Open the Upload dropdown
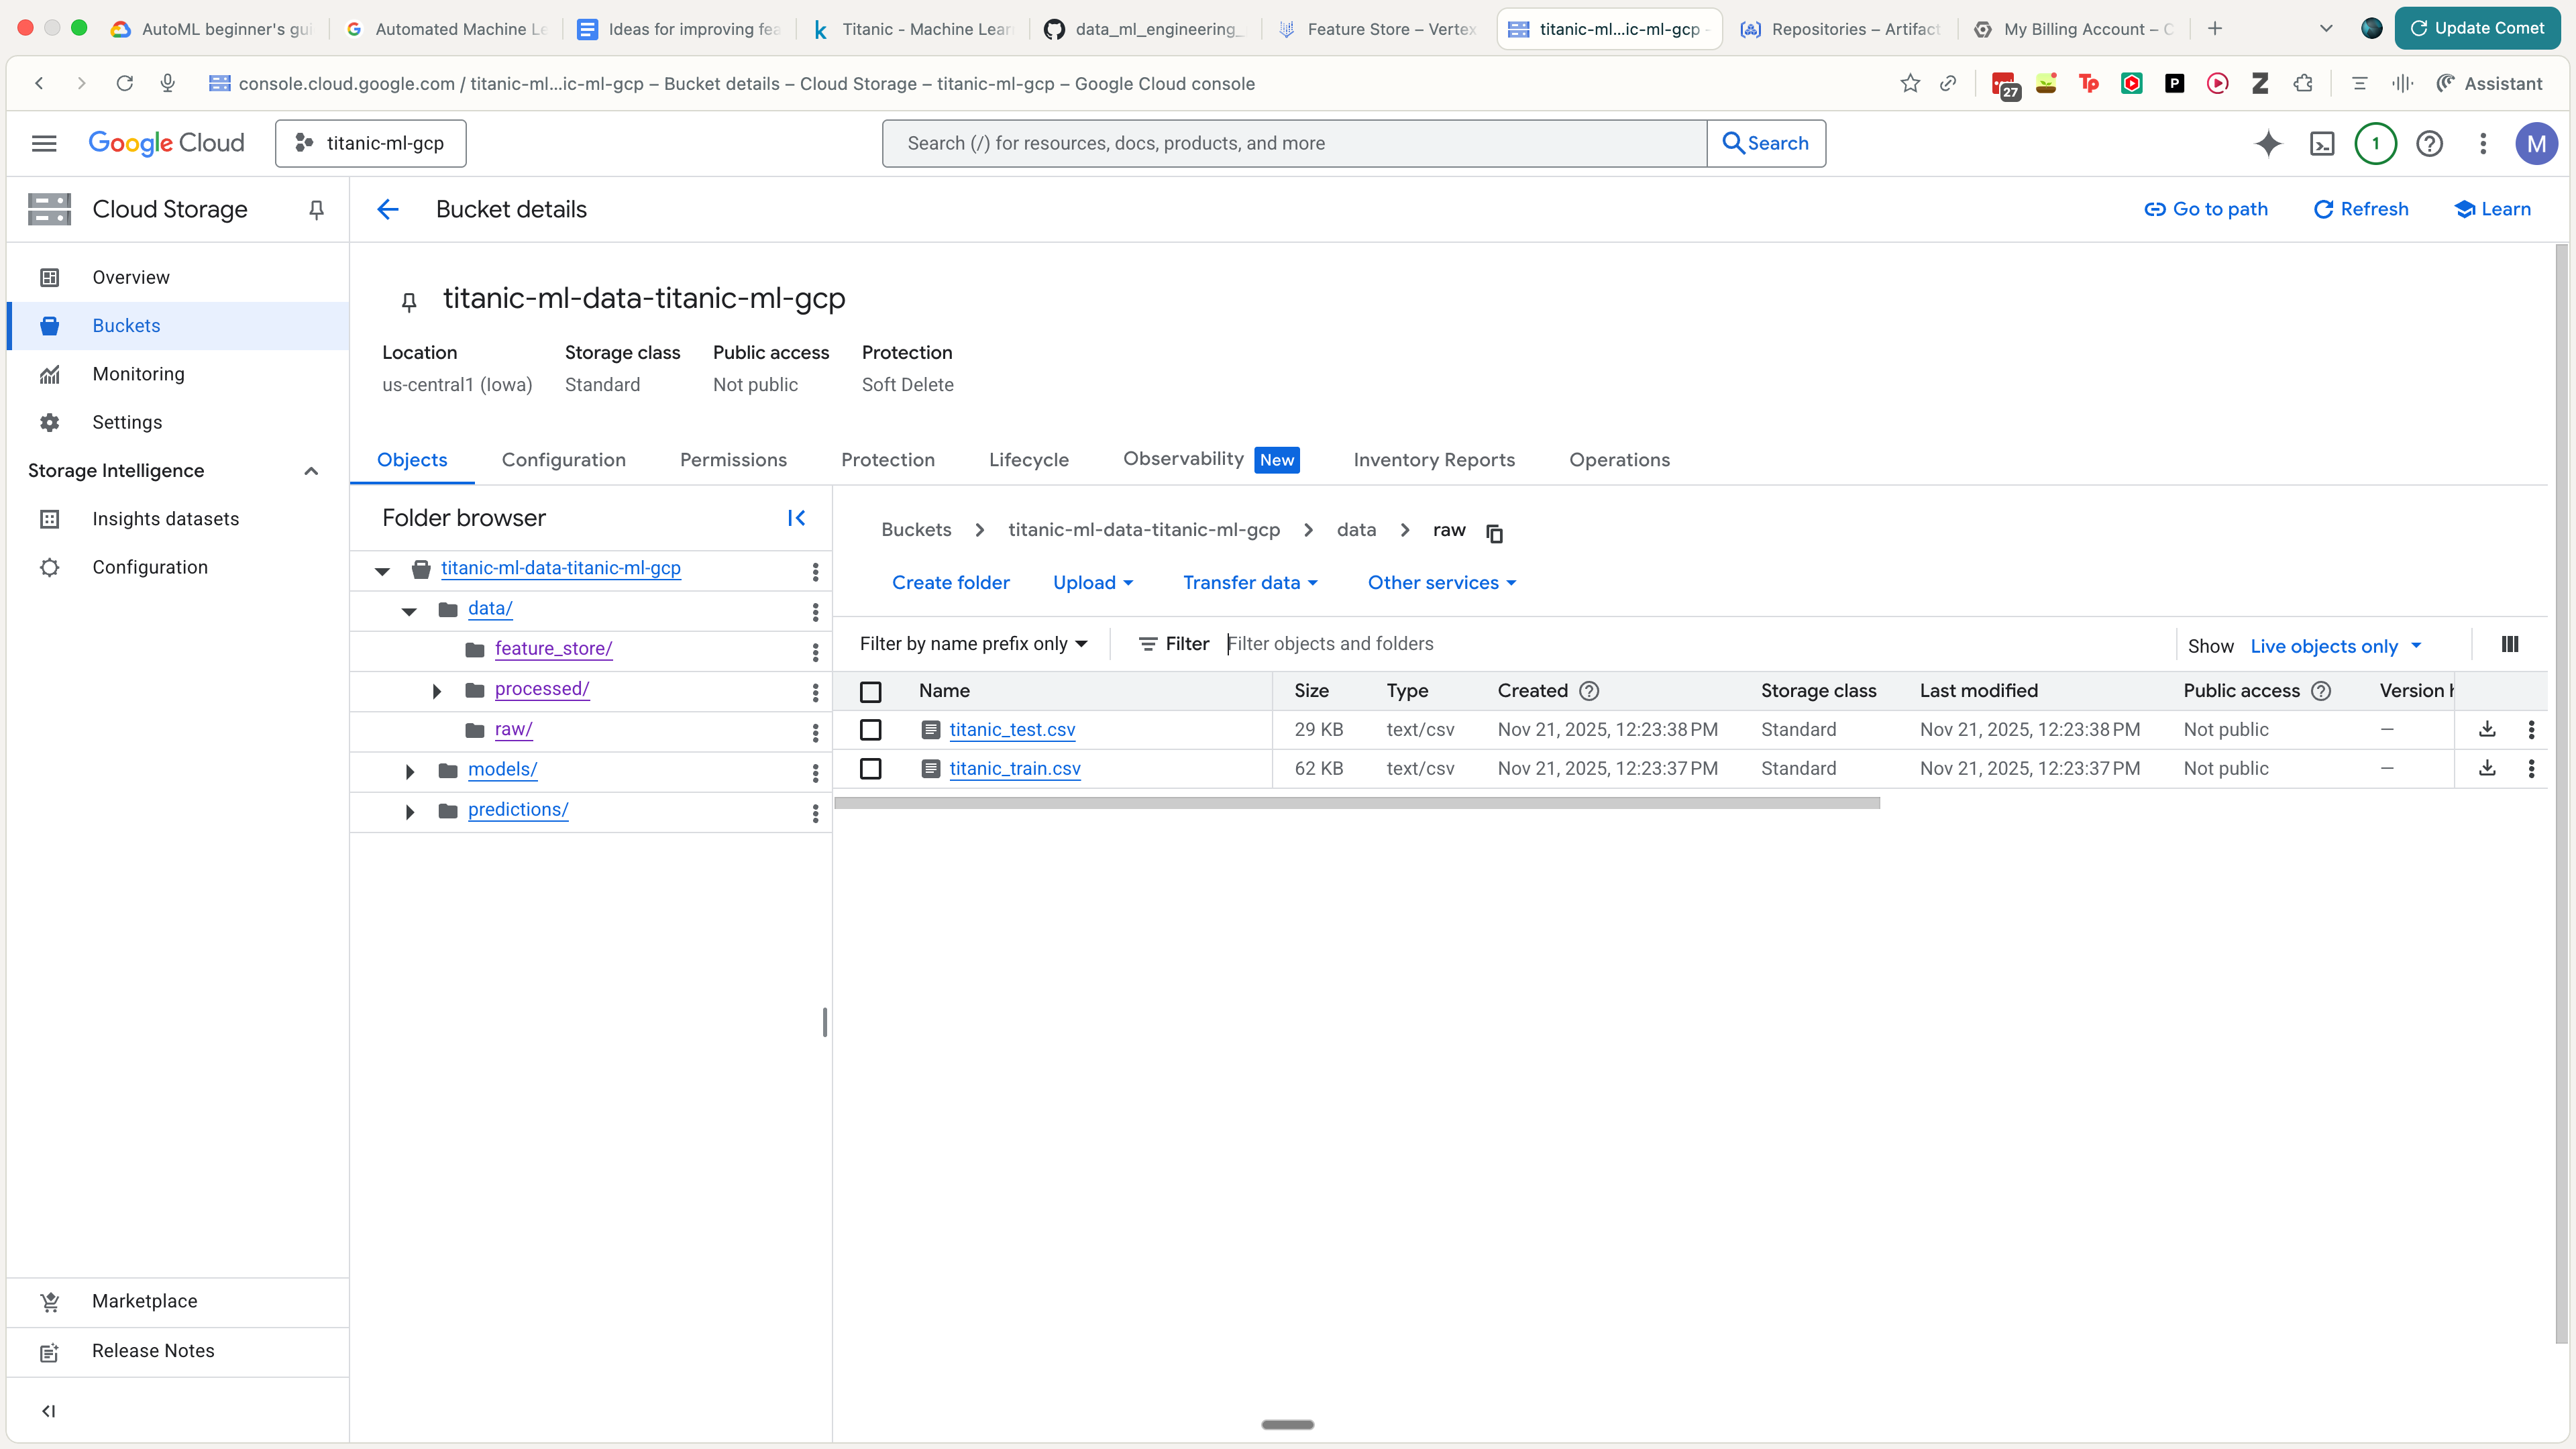This screenshot has height=1449, width=2576. pyautogui.click(x=1092, y=583)
